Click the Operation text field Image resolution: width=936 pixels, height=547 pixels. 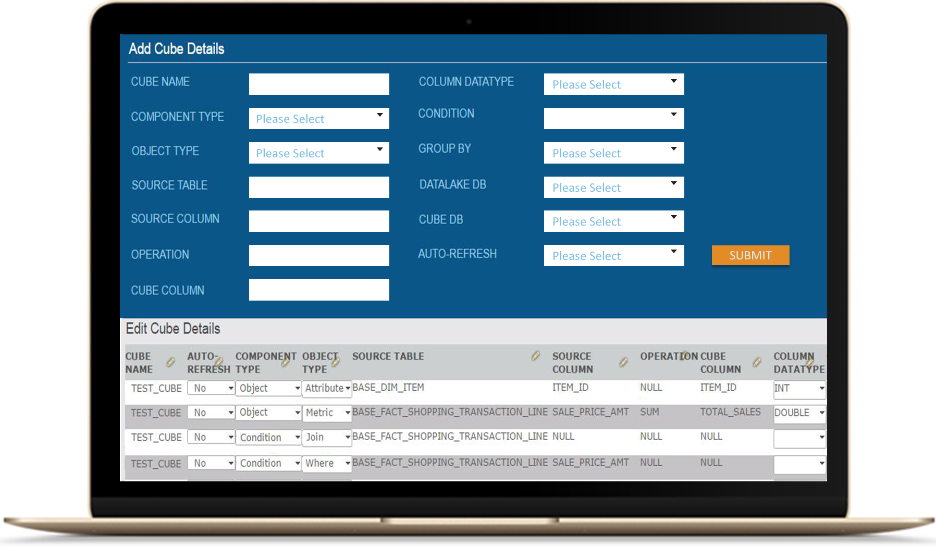pos(319,256)
